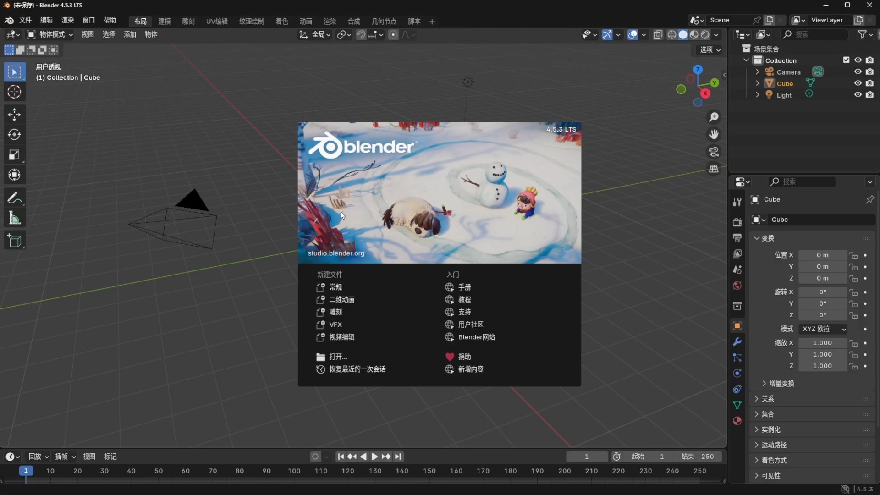Select the Scale tool
880x495 pixels.
coord(14,155)
